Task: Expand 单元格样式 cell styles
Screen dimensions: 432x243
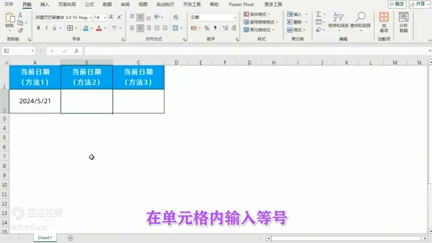Action: coord(259,30)
